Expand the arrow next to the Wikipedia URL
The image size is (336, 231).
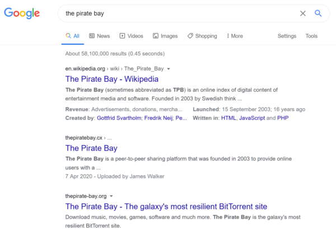click(x=169, y=69)
